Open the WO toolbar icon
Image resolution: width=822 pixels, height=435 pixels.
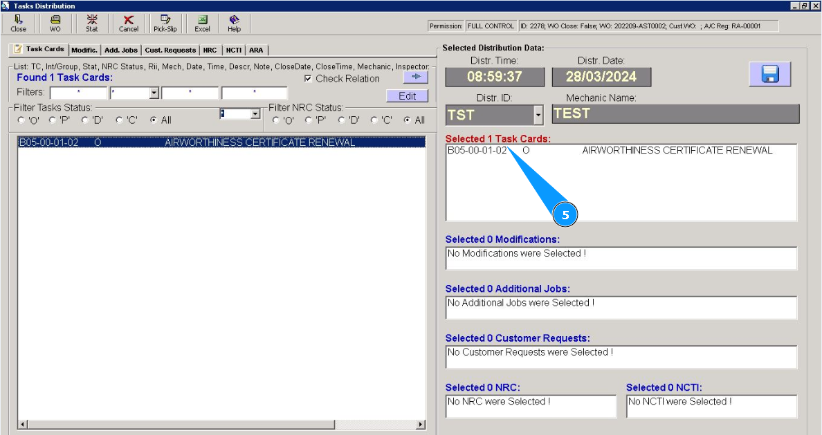click(x=55, y=24)
